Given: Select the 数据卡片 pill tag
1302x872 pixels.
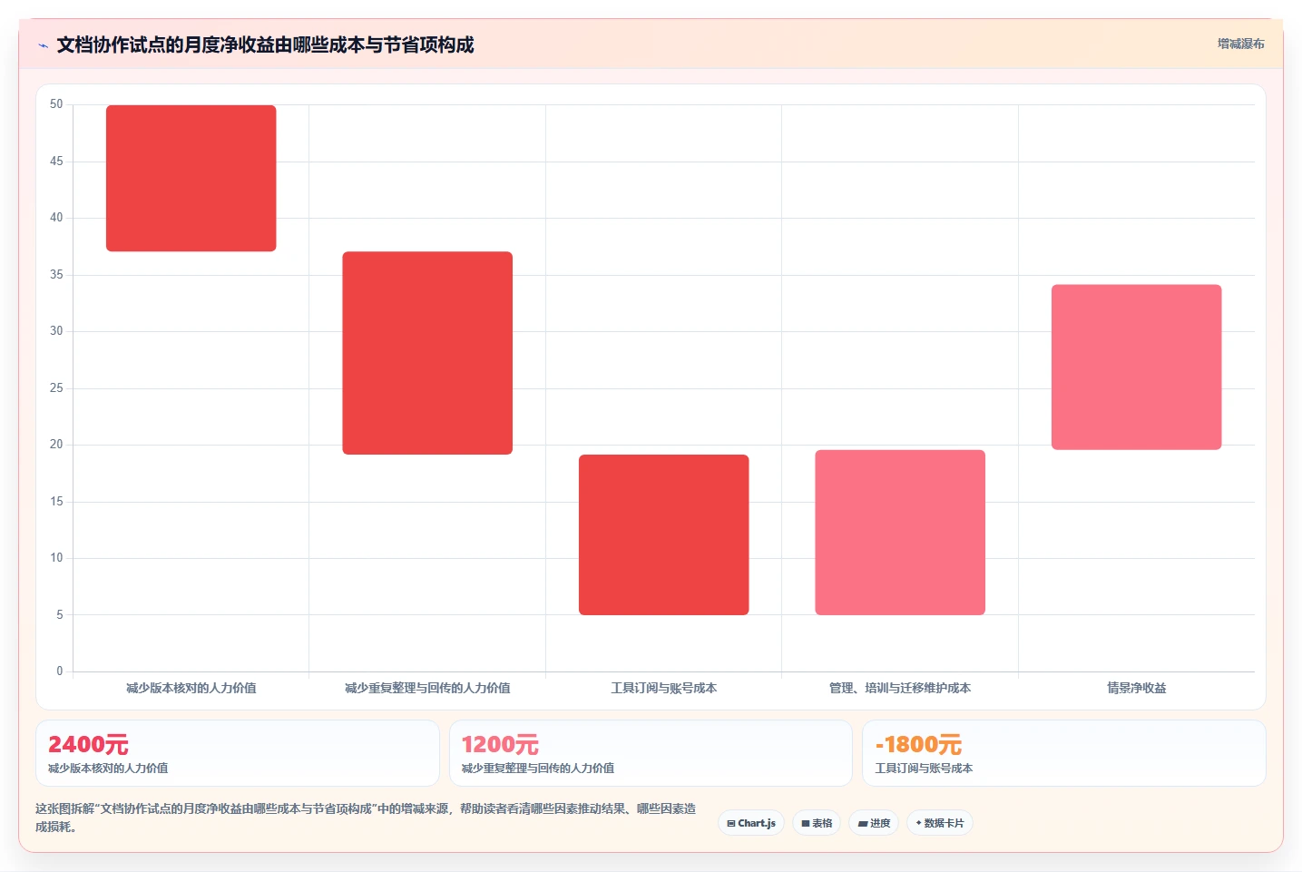Looking at the screenshot, I should click(940, 823).
